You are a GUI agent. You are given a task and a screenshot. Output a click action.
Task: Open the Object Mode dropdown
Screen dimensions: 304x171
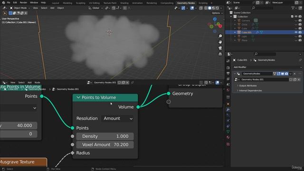click(20, 8)
